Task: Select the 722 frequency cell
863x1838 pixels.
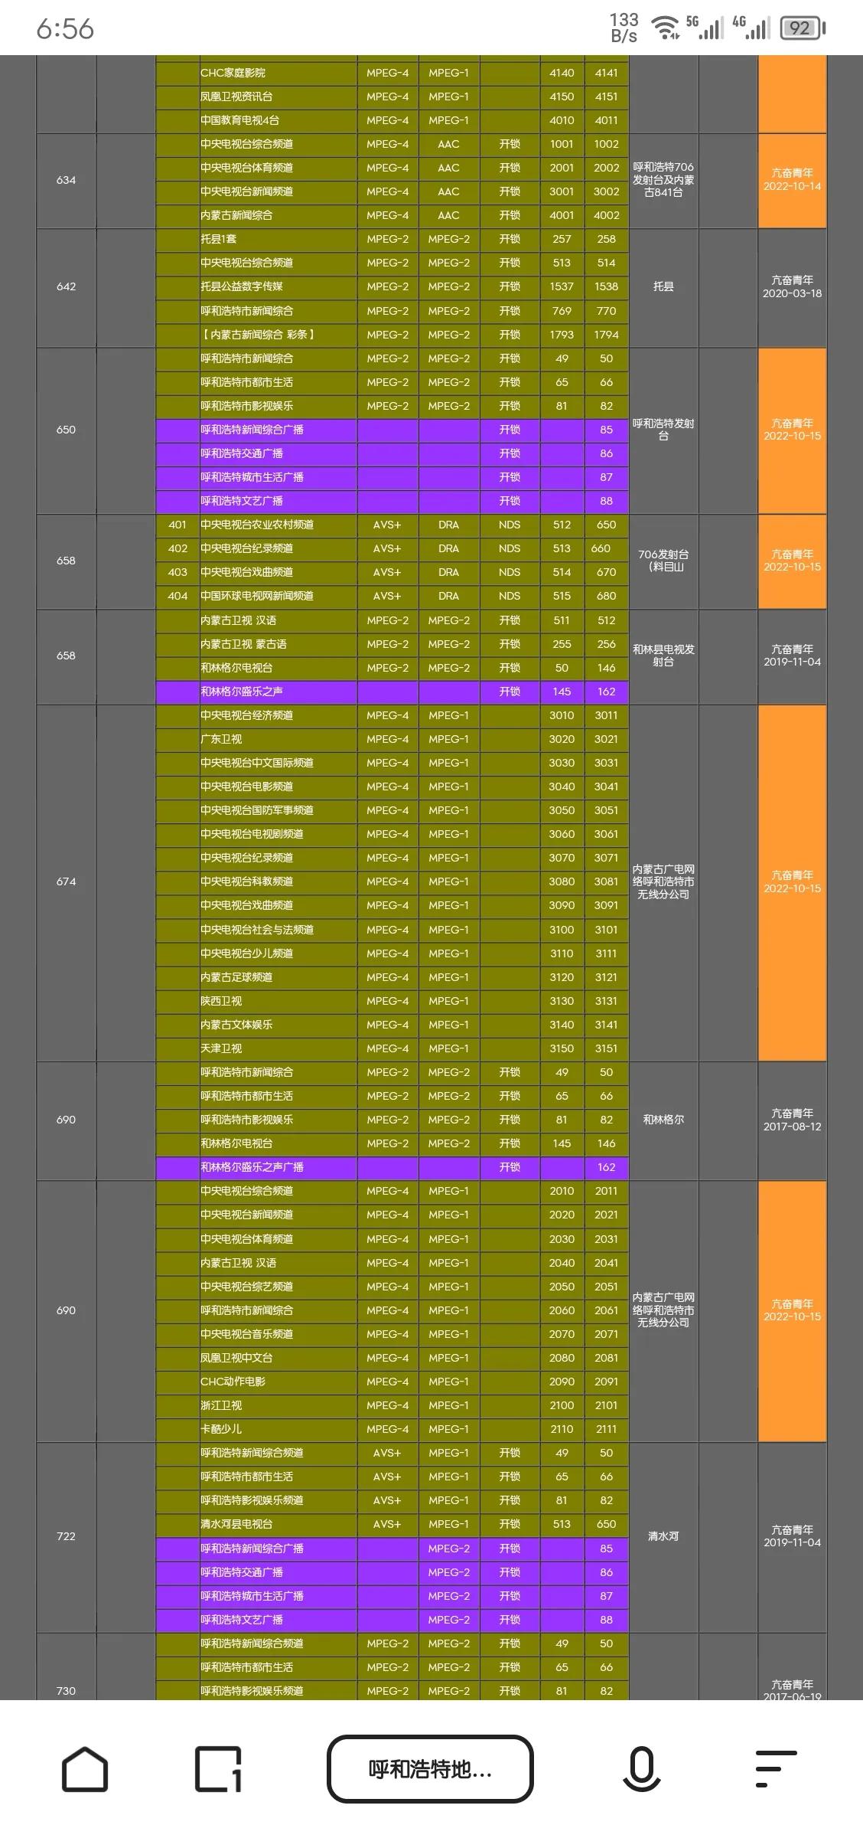Action: [66, 1536]
